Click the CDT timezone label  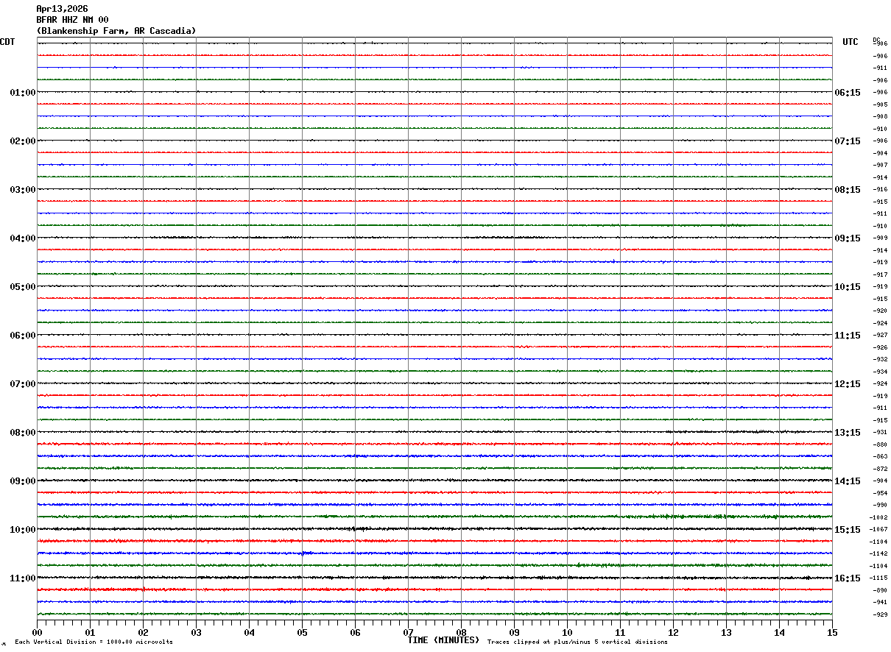[7, 42]
